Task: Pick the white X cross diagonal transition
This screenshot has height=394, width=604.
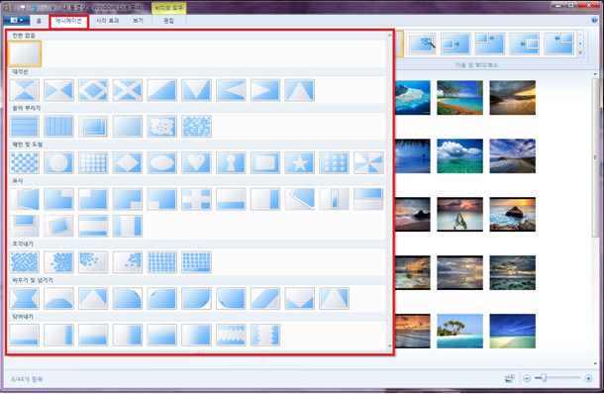Action: 128,90
